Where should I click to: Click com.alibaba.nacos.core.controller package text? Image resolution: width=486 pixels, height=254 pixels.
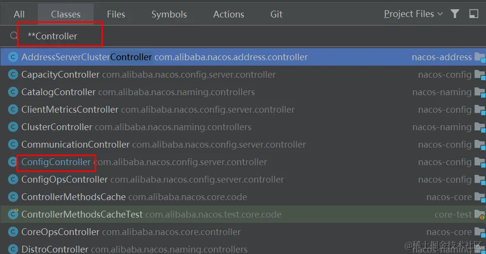[171, 232]
